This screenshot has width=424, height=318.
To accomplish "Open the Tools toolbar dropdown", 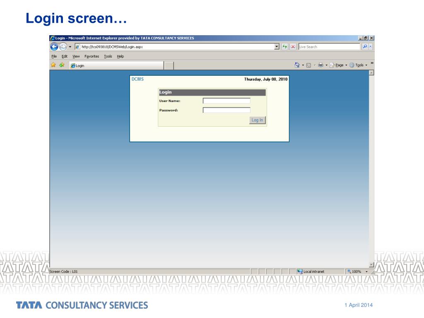I will [x=359, y=65].
